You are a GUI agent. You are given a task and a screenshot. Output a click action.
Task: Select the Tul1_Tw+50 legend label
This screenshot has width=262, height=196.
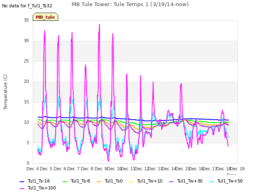(x=230, y=181)
